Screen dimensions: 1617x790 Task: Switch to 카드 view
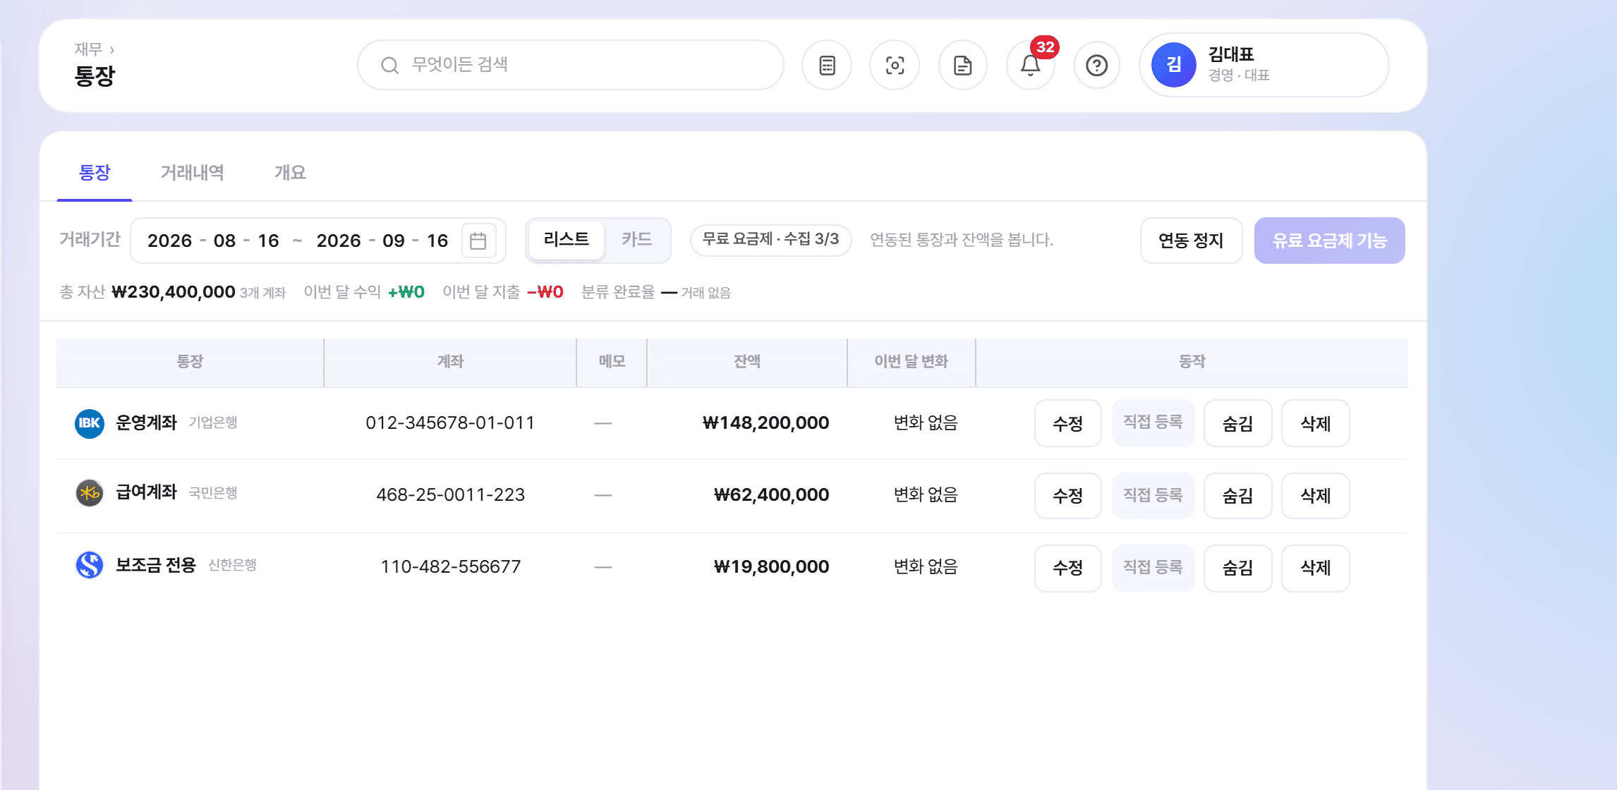pyautogui.click(x=636, y=240)
